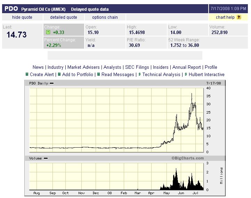Open SEC Filings for PDO
This screenshot has width=251, height=198.
click(137, 67)
